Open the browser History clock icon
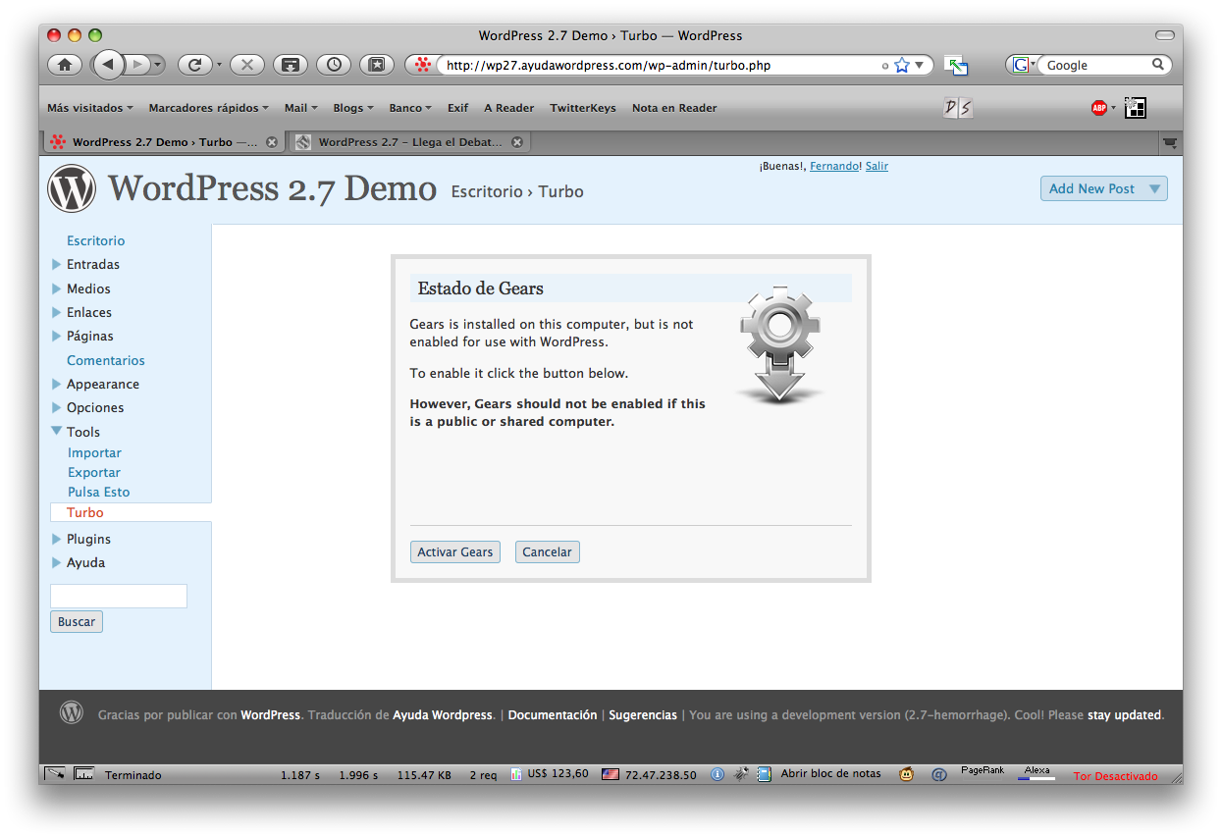The width and height of the screenshot is (1222, 838). [335, 65]
